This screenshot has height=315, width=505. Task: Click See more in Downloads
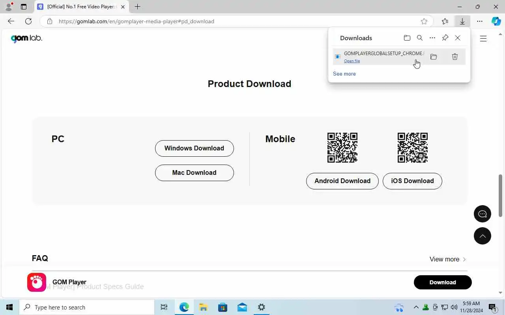pyautogui.click(x=344, y=74)
